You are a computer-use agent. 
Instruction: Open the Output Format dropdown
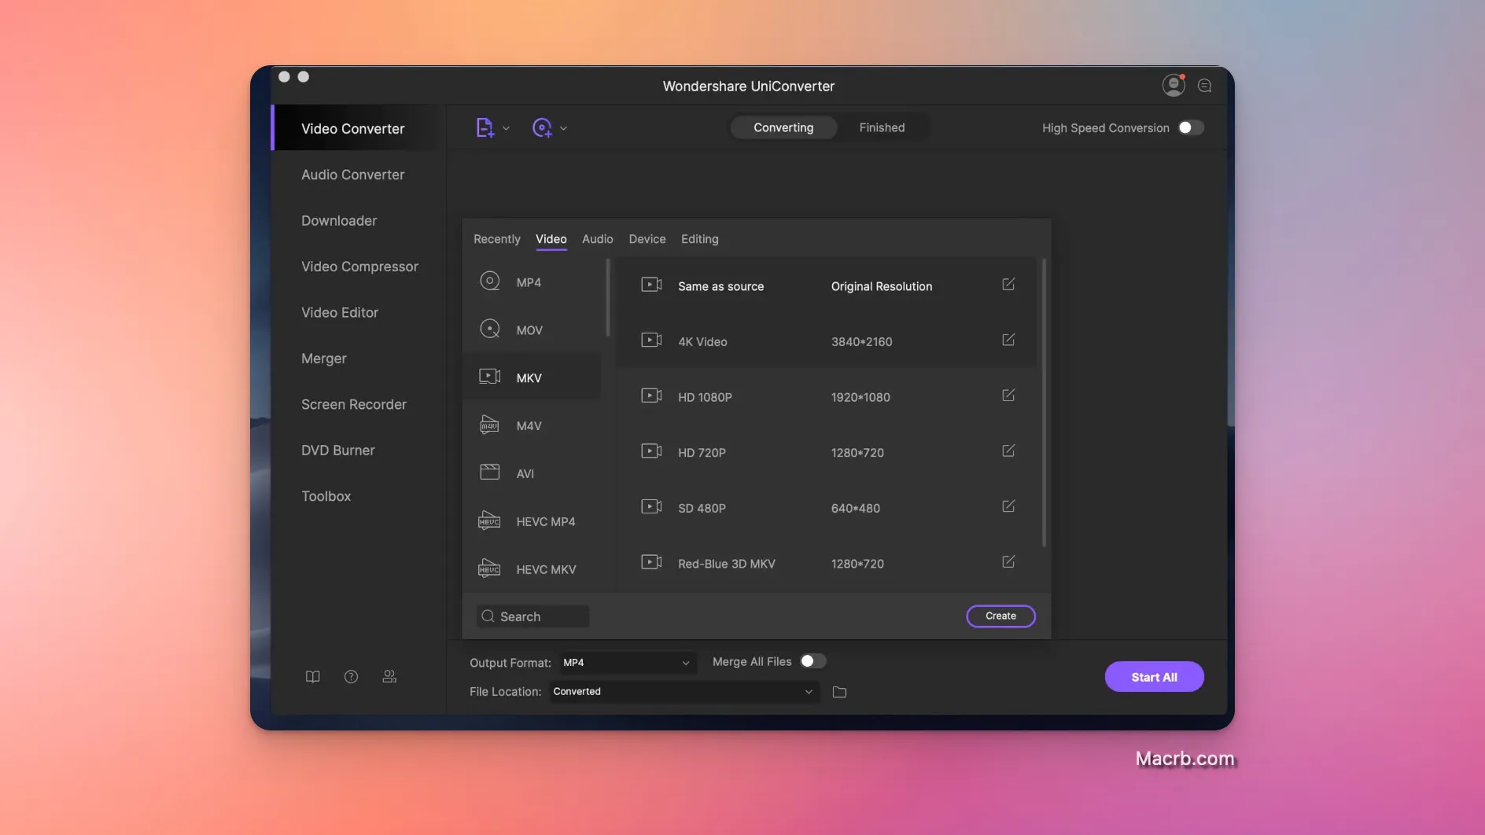[627, 663]
